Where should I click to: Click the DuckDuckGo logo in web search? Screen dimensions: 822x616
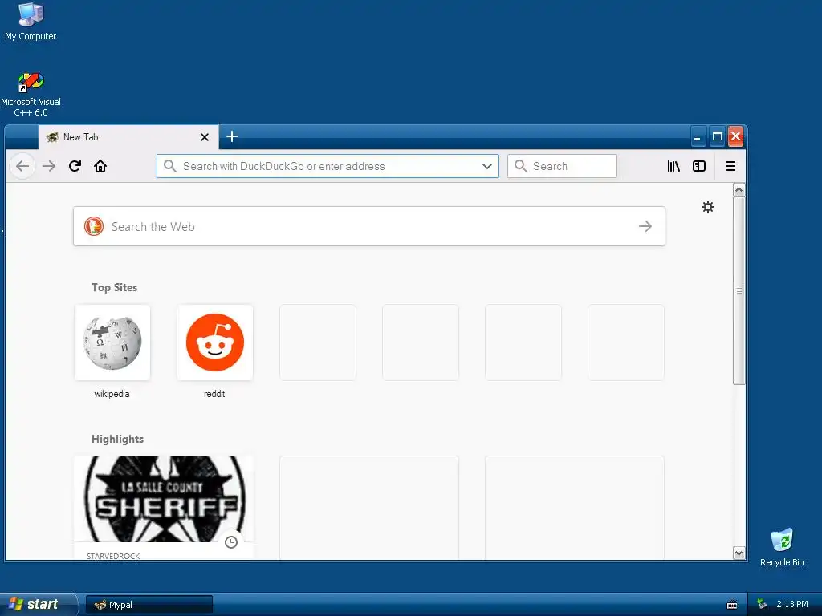click(94, 226)
